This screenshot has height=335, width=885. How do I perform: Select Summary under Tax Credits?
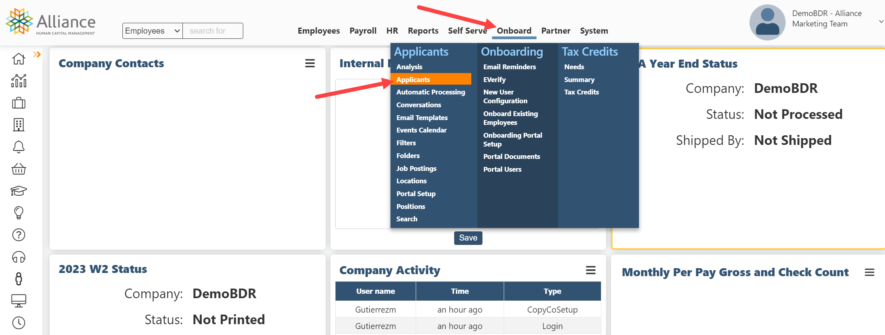point(579,80)
